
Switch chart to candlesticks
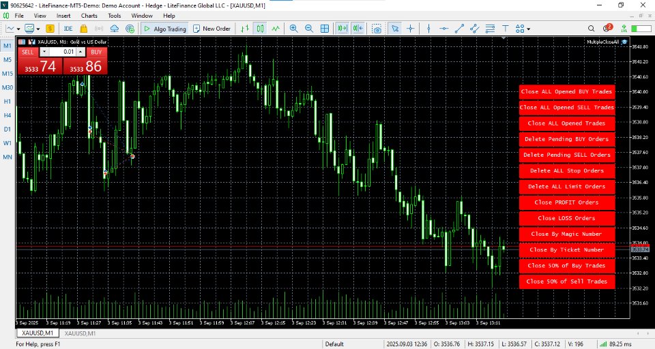tap(260, 29)
